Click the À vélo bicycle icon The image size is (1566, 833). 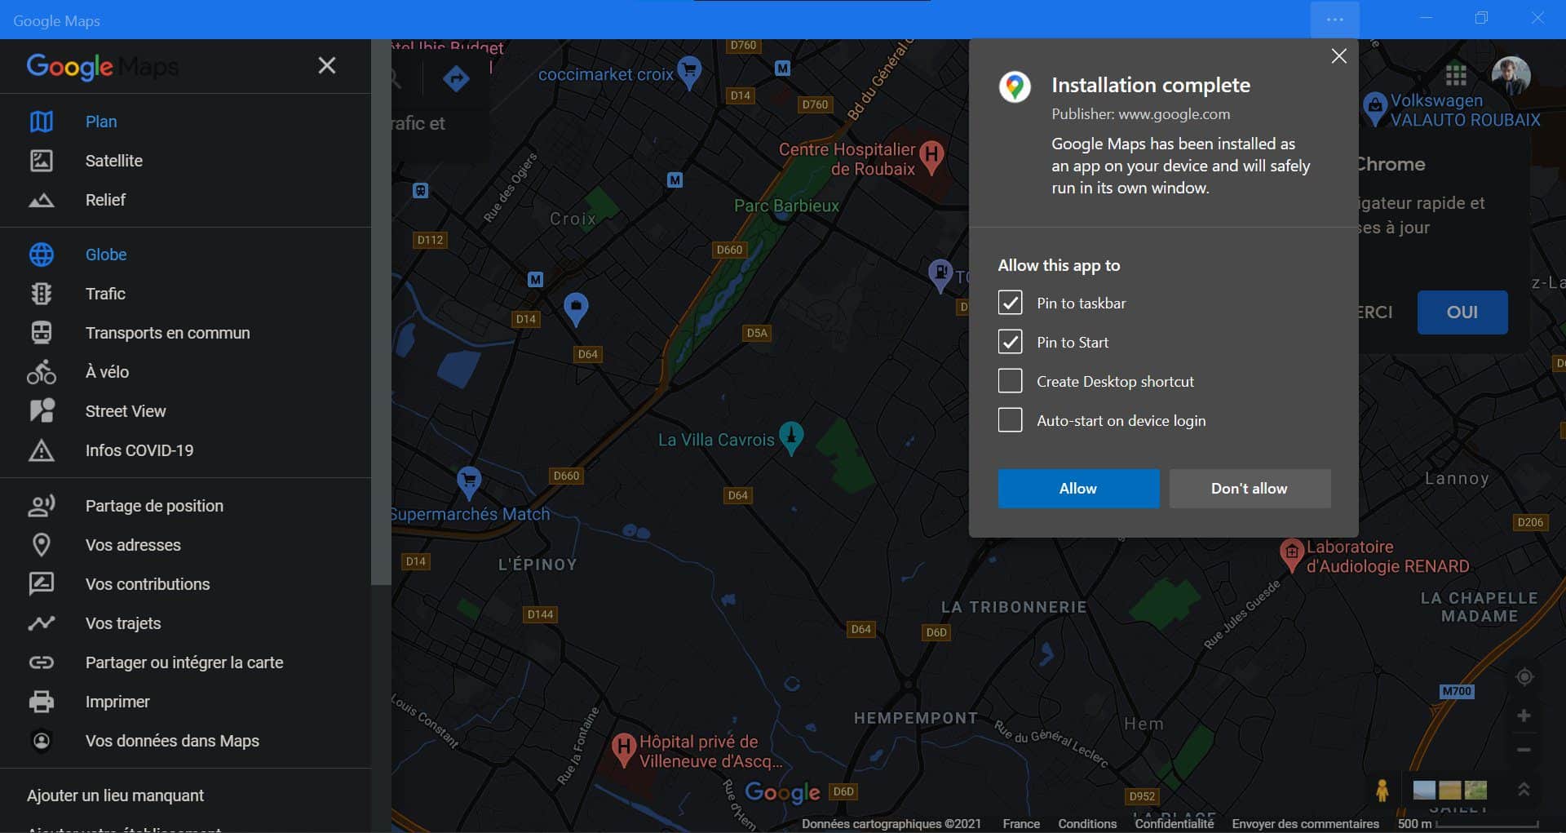point(42,372)
